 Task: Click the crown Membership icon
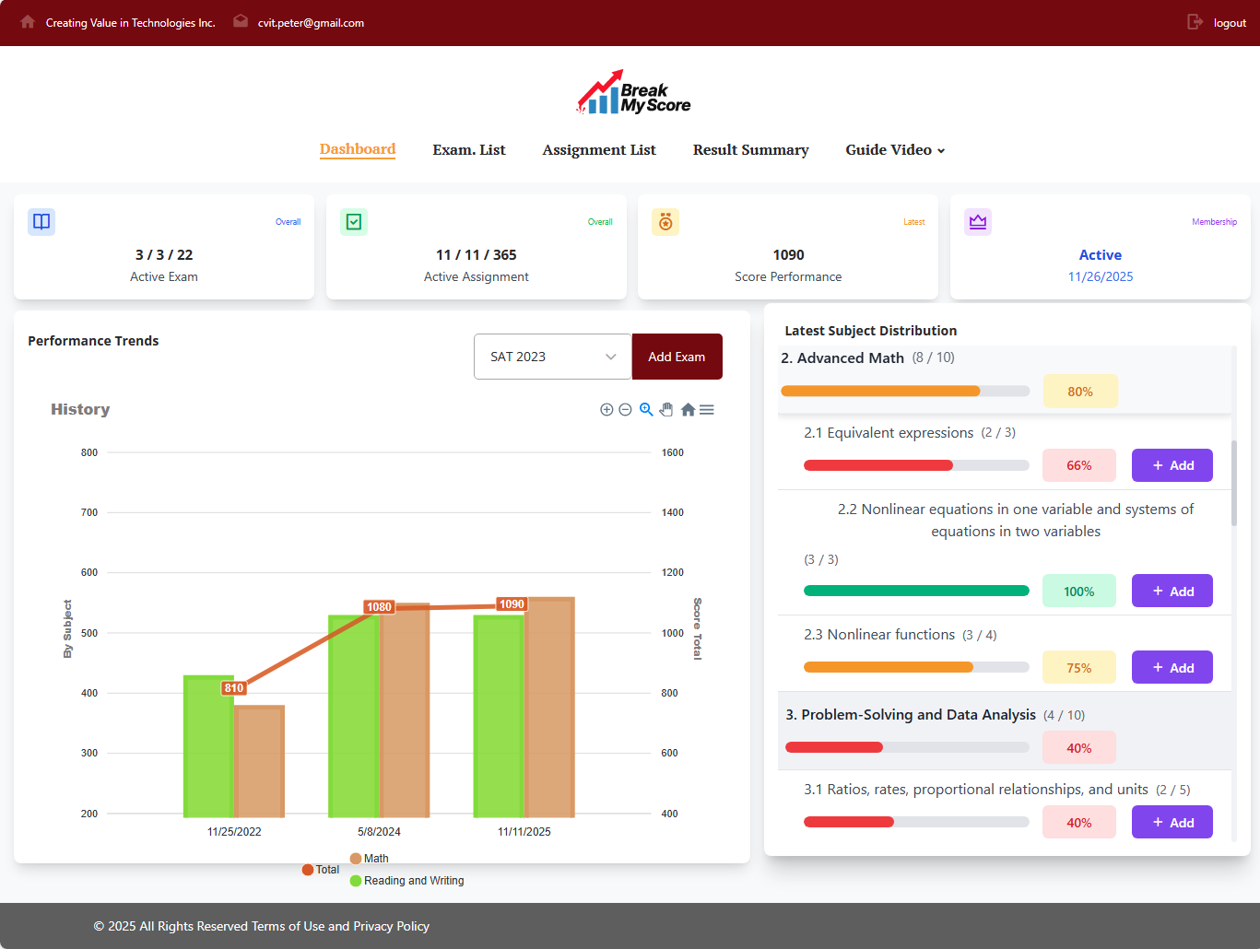[x=978, y=221]
